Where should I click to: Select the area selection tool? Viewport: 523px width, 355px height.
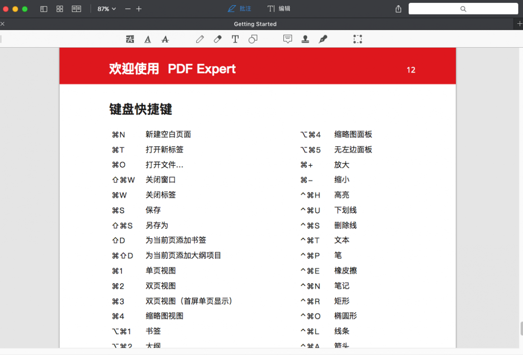358,39
